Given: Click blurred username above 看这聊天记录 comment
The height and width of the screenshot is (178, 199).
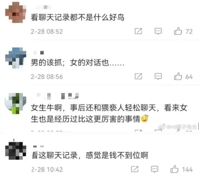Looking at the screenshot, I should click(x=39, y=147).
